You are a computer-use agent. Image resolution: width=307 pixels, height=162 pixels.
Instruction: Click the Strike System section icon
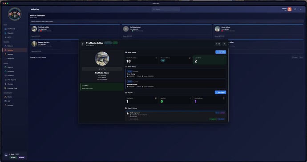126,52
